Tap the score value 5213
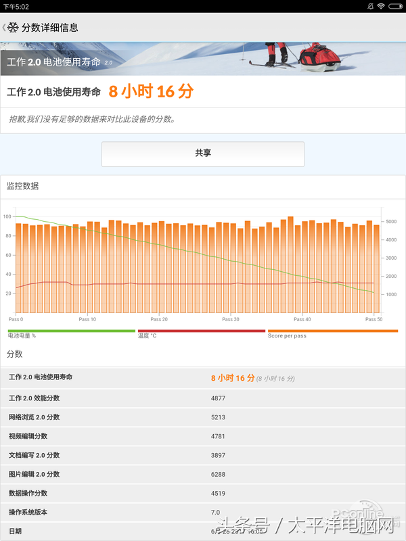Viewport: 406px width, 541px height. [218, 417]
